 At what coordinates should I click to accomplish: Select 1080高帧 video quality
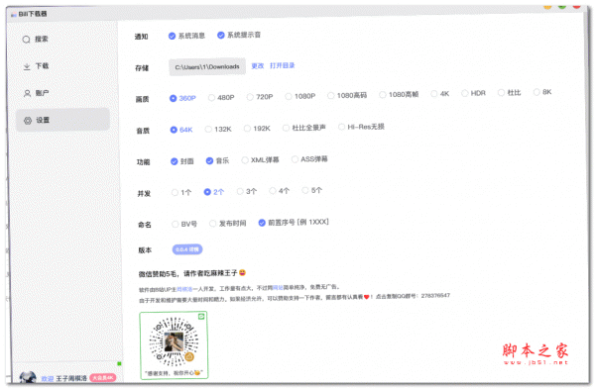[x=399, y=94]
